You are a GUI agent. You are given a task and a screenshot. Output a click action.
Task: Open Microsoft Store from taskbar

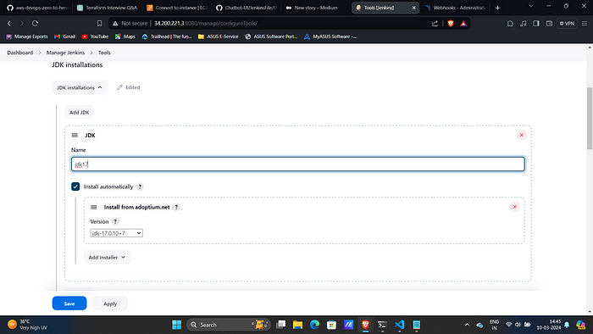332,325
